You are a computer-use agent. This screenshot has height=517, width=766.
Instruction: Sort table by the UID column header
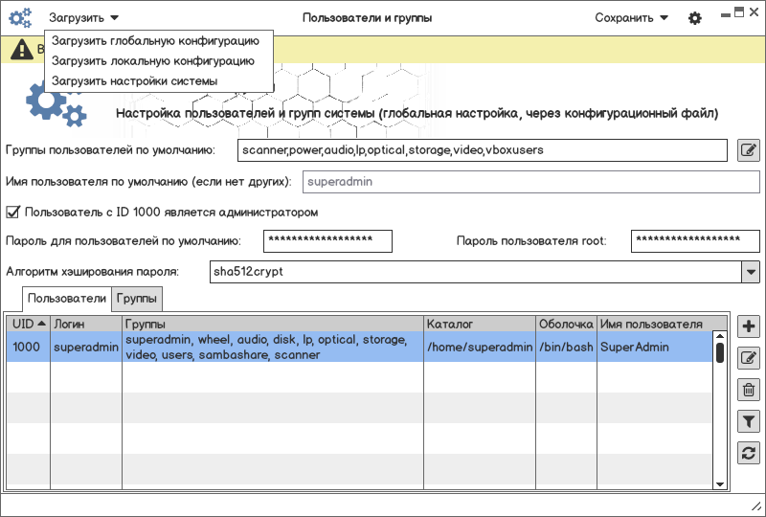27,325
